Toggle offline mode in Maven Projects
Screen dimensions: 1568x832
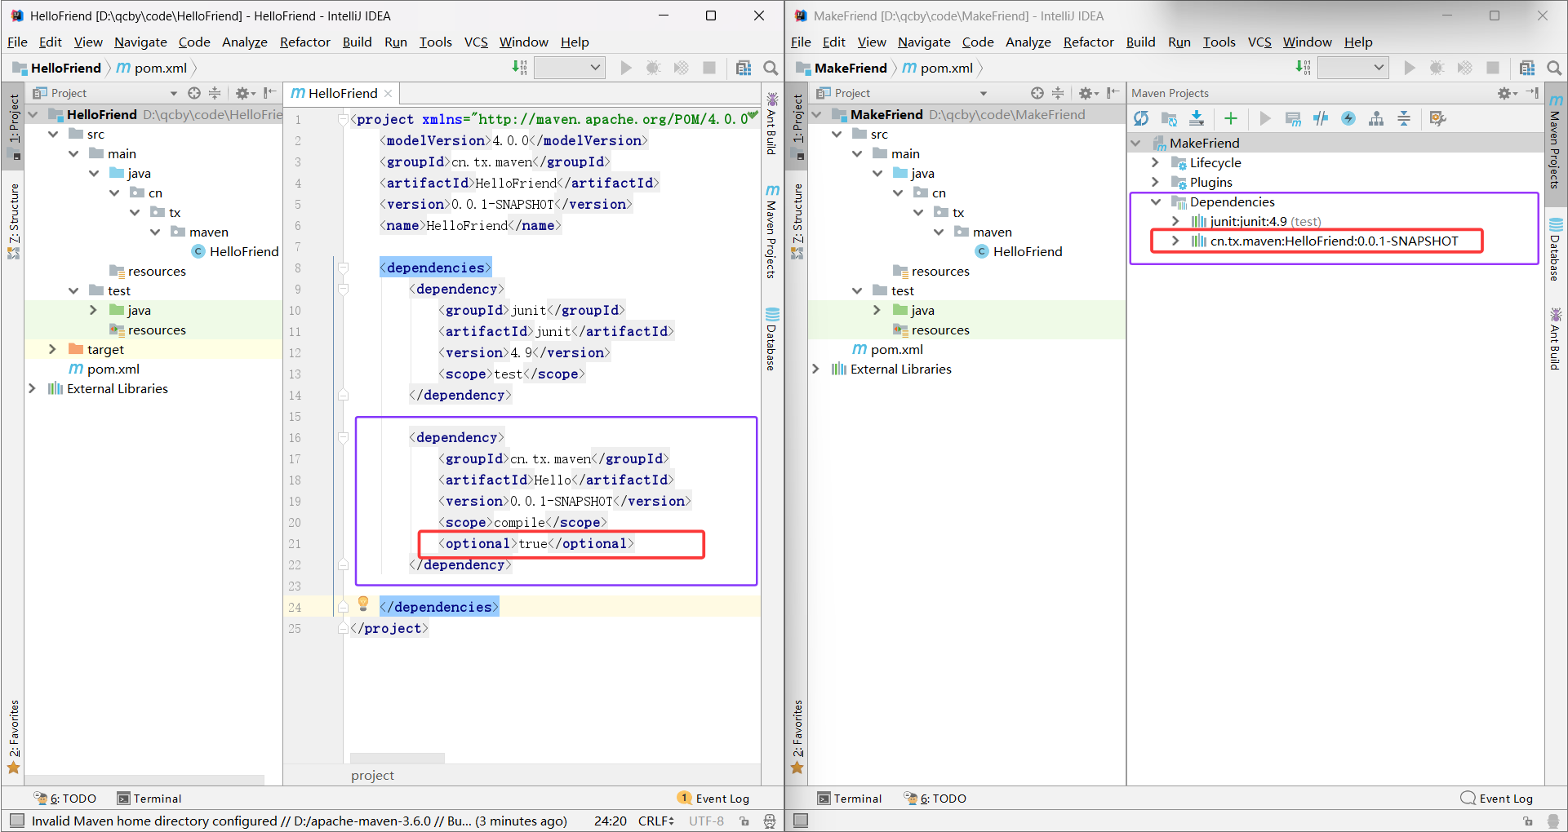[1321, 119]
